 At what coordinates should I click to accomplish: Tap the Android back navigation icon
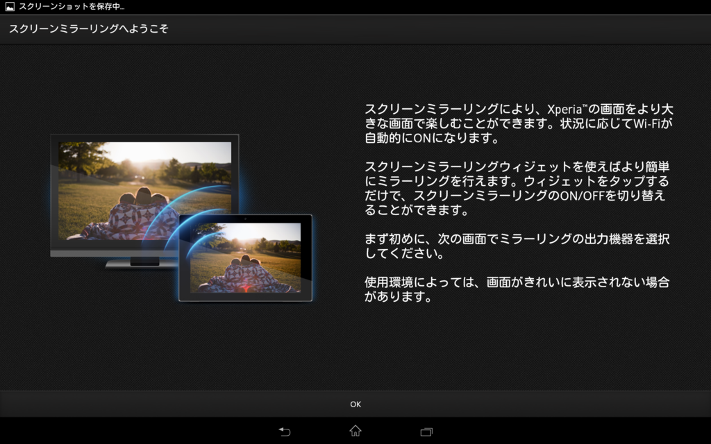coord(284,432)
